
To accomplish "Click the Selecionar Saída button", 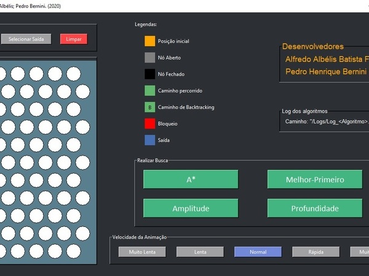I will tap(26, 39).
